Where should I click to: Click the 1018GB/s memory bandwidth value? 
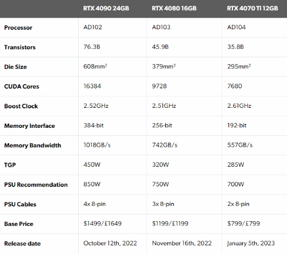(97, 145)
